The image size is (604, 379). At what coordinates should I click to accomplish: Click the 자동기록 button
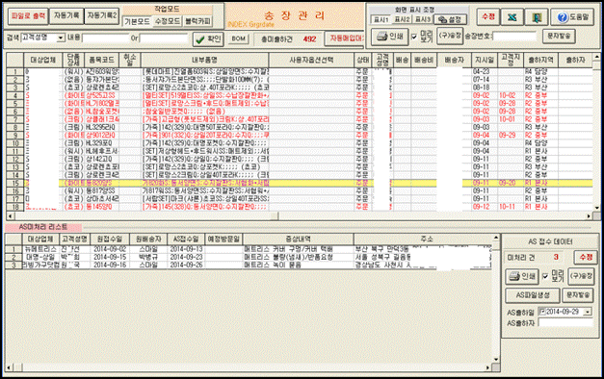(x=66, y=16)
